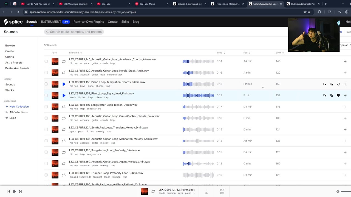Add Heroic_Stack sample with plus icon
Image resolution: width=351 pixels, height=197 pixels.
point(345,73)
